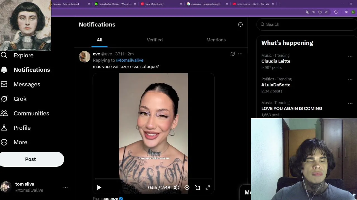
Task: Click the browser translate page icon
Action: (308, 12)
